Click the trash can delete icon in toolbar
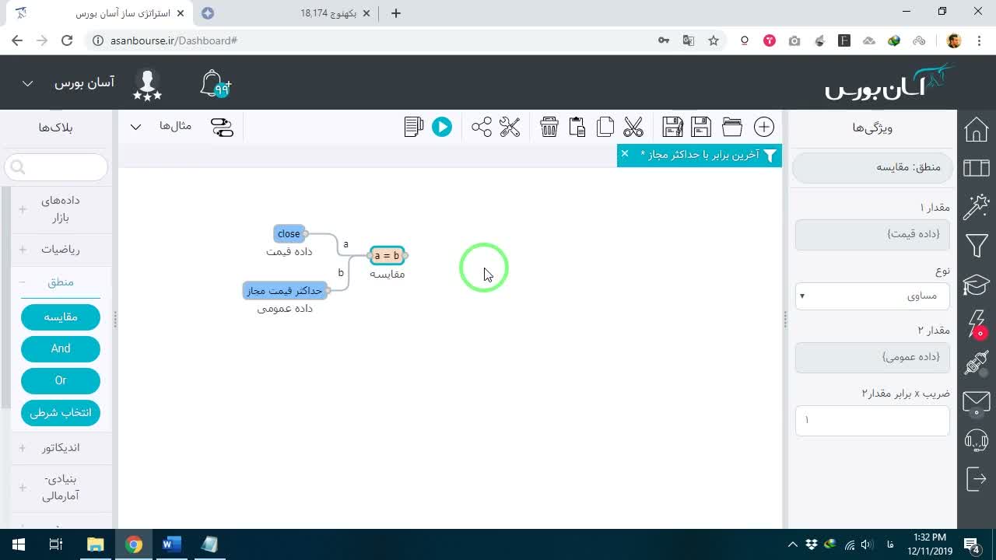This screenshot has width=996, height=560. coord(549,127)
